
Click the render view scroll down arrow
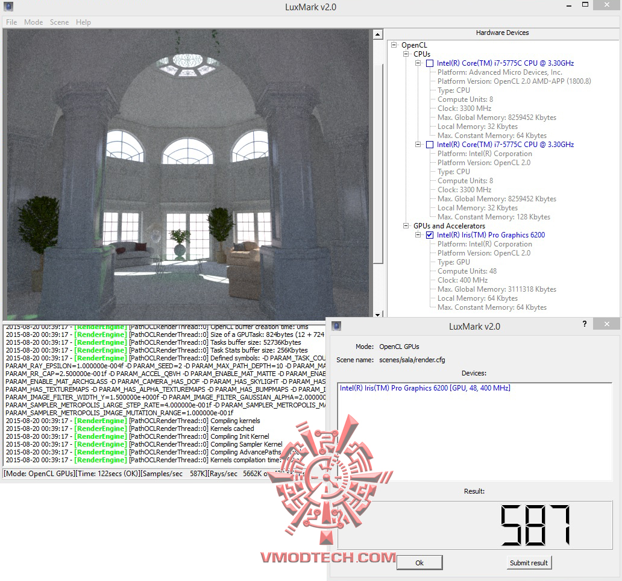[x=378, y=315]
